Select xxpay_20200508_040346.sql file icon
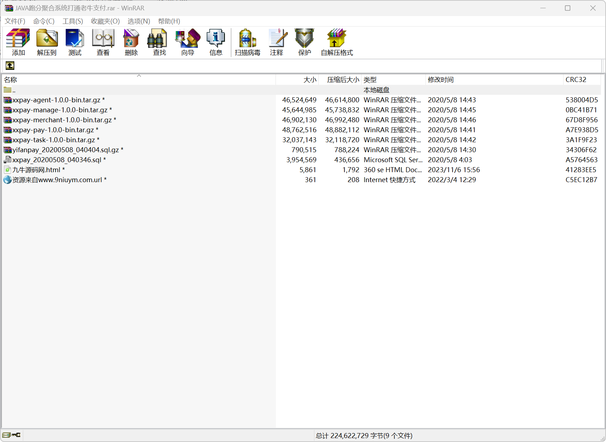Viewport: 606px width, 442px height. point(7,160)
